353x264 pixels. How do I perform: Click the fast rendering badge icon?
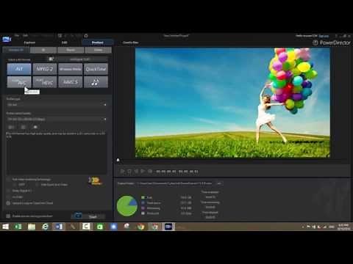[x=95, y=181]
